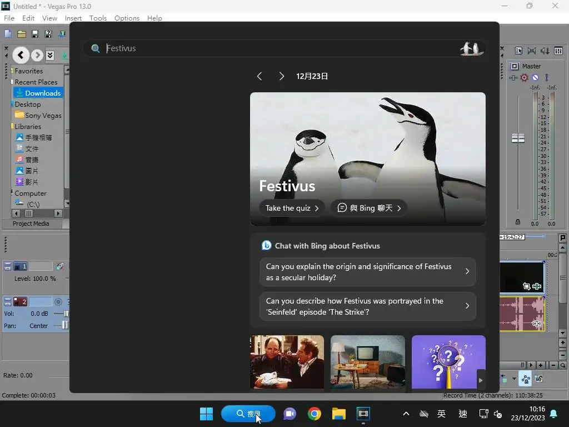Viewport: 569px width, 427px height.
Task: Show the next day's search highlight
Action: 282,76
